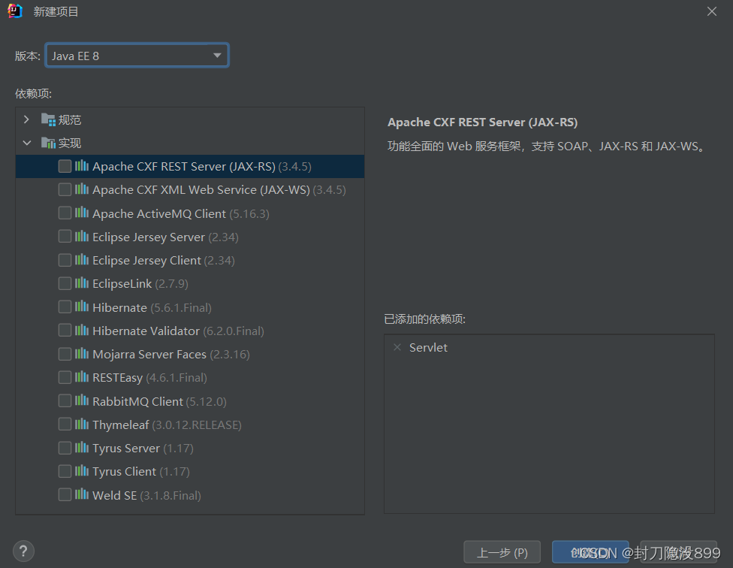Select the 'Thymeleaf' row text

click(121, 425)
